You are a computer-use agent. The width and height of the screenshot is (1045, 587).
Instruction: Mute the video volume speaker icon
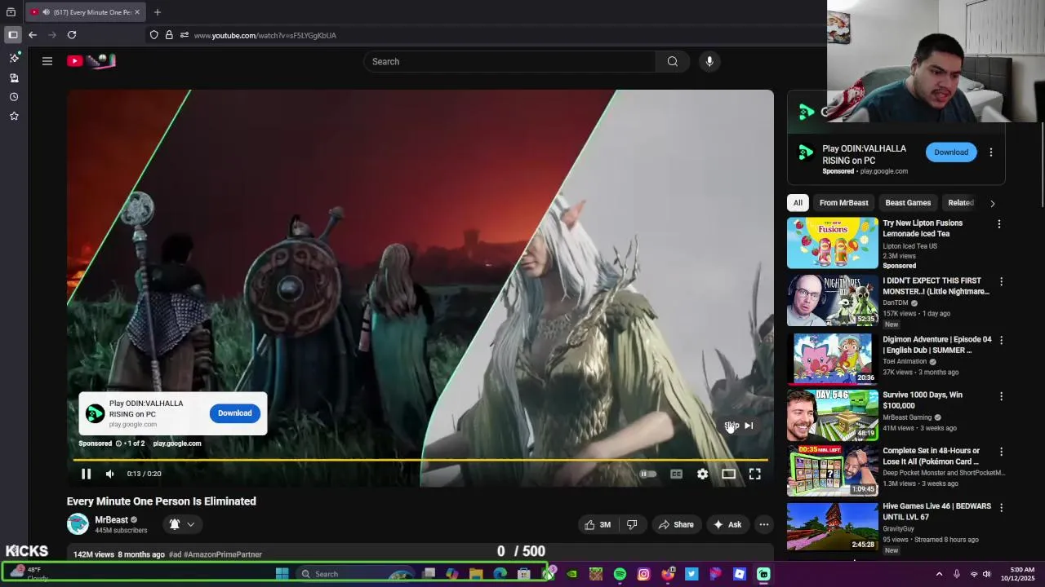pos(110,474)
